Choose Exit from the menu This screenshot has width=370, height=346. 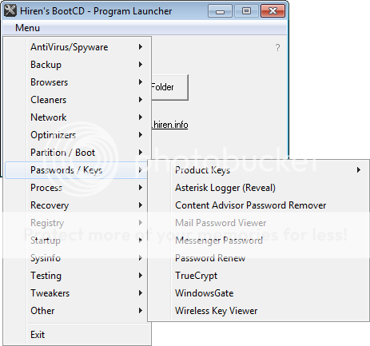point(78,335)
